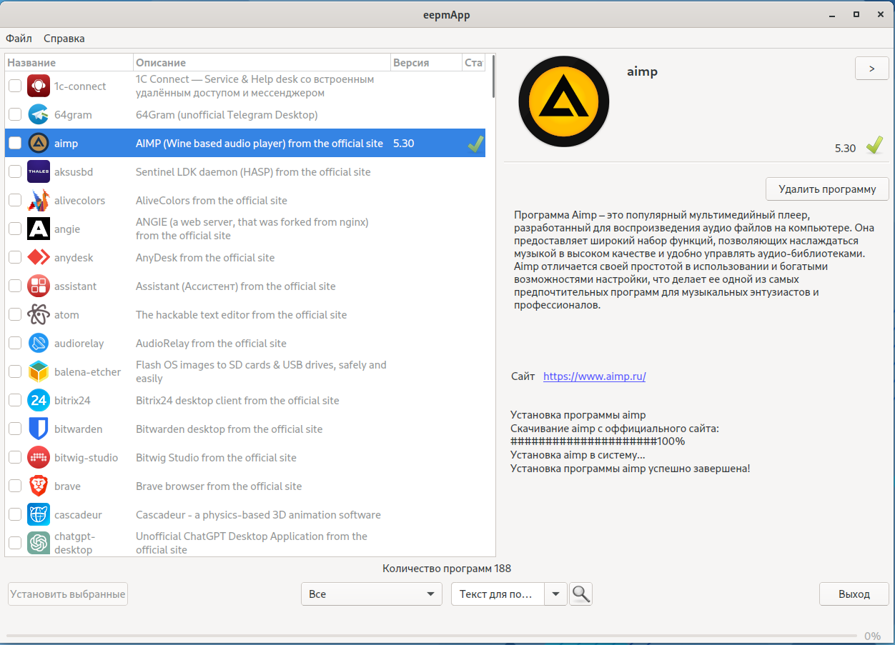895x645 pixels.
Task: Check the aksusbd checkbox
Action: (15, 171)
